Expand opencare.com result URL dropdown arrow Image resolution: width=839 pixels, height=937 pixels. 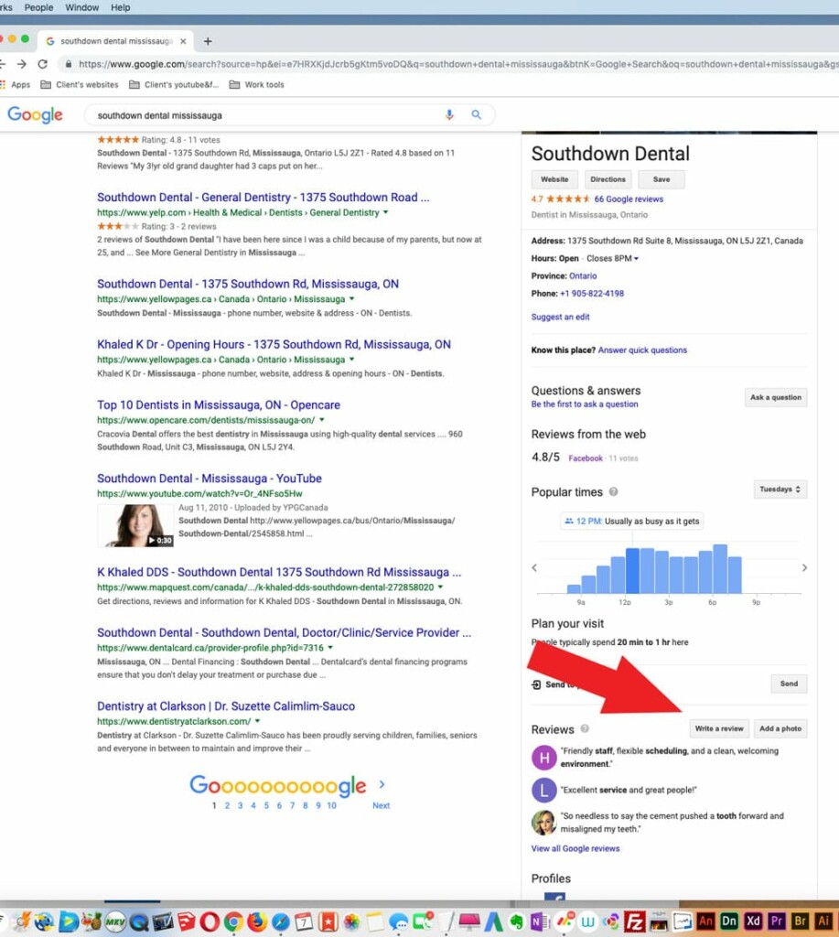click(x=321, y=419)
